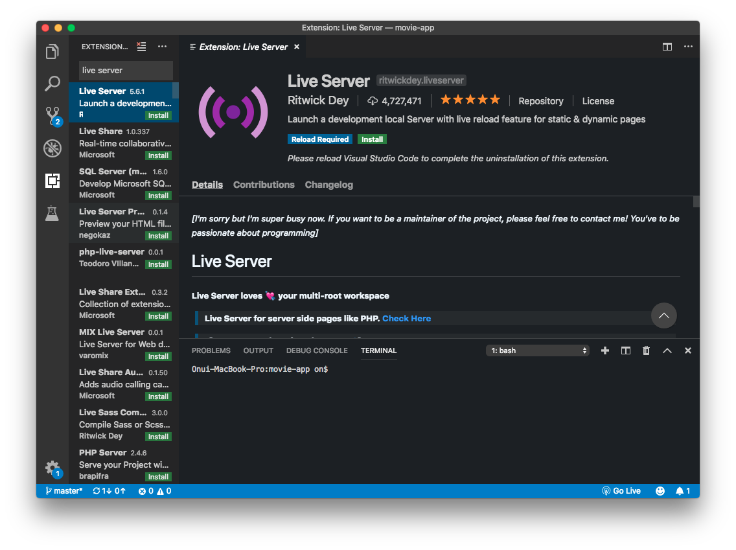Select the Extensions view icon
Viewport: 736px width, 550px height.
pos(52,181)
